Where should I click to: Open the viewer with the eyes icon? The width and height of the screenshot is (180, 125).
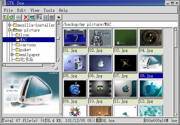click(x=19, y=17)
